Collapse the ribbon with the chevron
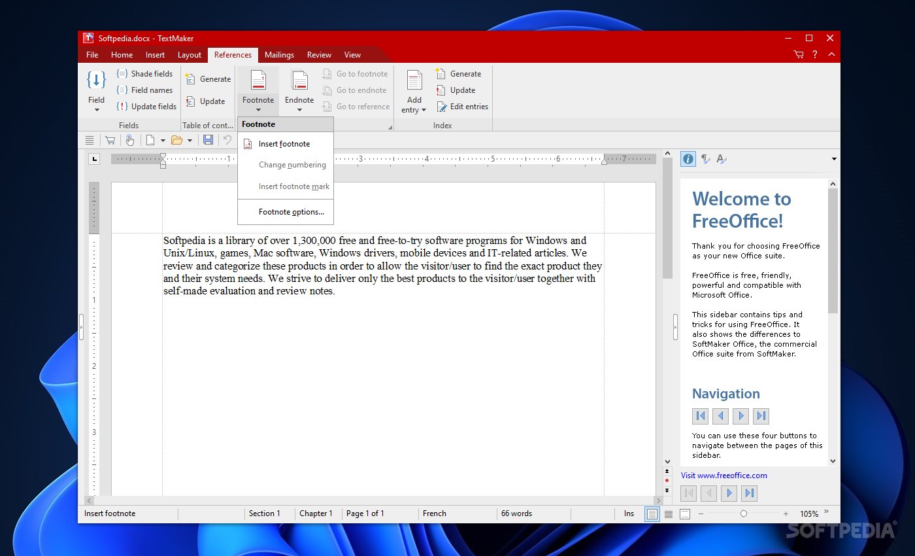The width and height of the screenshot is (915, 556). click(x=831, y=55)
